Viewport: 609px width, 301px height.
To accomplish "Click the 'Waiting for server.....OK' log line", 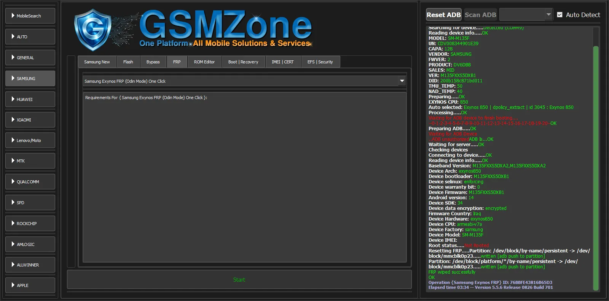I will click(x=456, y=145).
